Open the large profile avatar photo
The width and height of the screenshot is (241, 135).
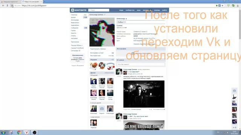pos(102,32)
